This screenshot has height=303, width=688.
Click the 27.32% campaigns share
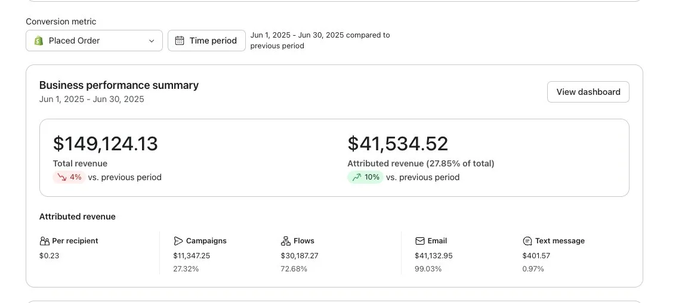[x=186, y=269]
